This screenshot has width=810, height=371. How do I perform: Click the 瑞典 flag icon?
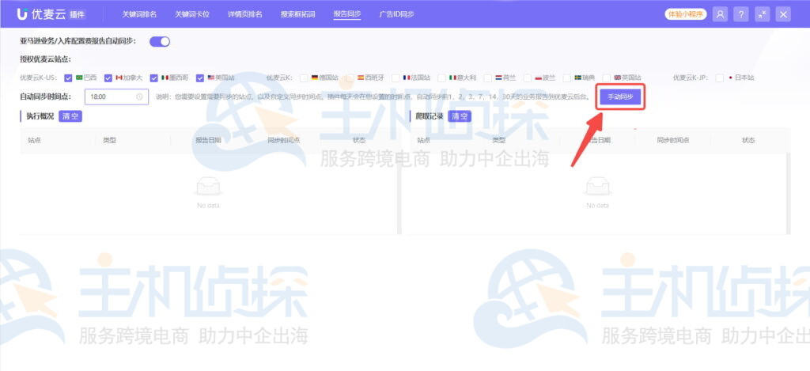(577, 78)
